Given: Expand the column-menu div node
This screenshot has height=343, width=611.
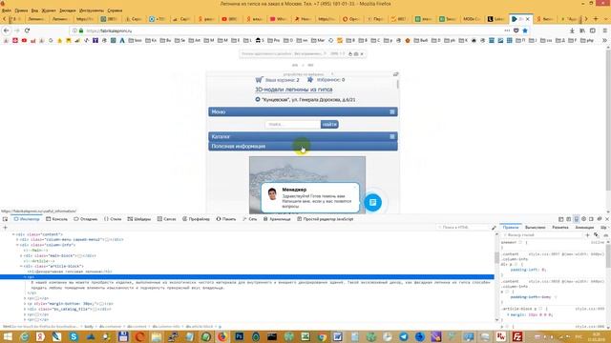Looking at the screenshot, I should pyautogui.click(x=17, y=239).
